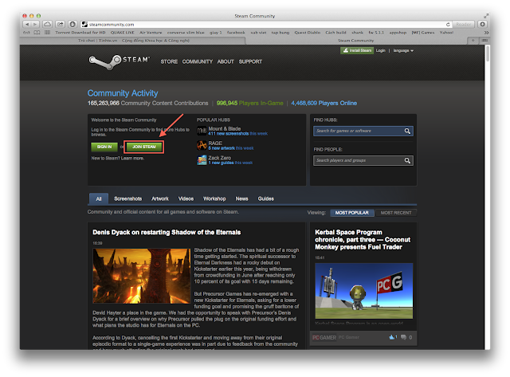Click the Kerbal Space Program thumbnail
Image resolution: width=510 pixels, height=377 pixels.
363,291
